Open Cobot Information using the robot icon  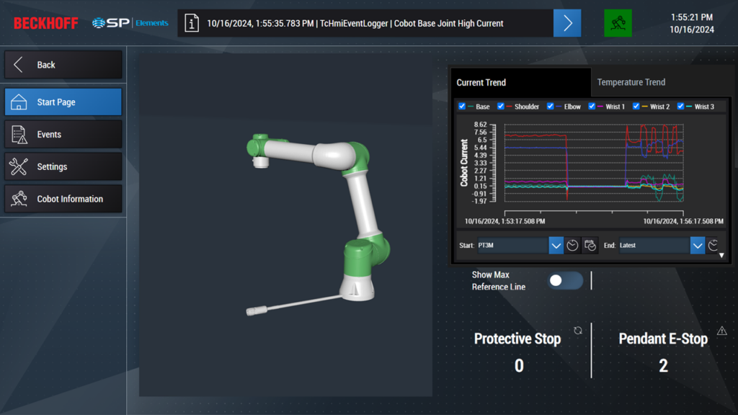coord(19,199)
